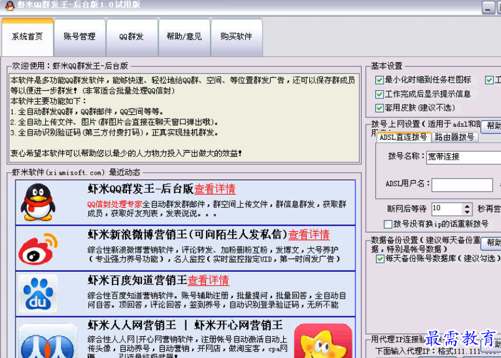
Task: Select the ADSL直连拨号 sub-tab
Action: point(403,137)
